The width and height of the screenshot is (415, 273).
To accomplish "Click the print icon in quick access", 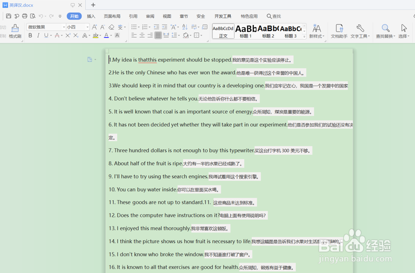I will 25,16.
